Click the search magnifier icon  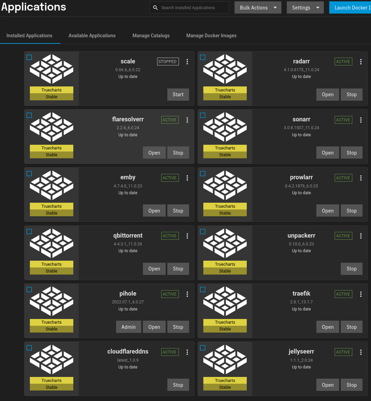coord(155,8)
